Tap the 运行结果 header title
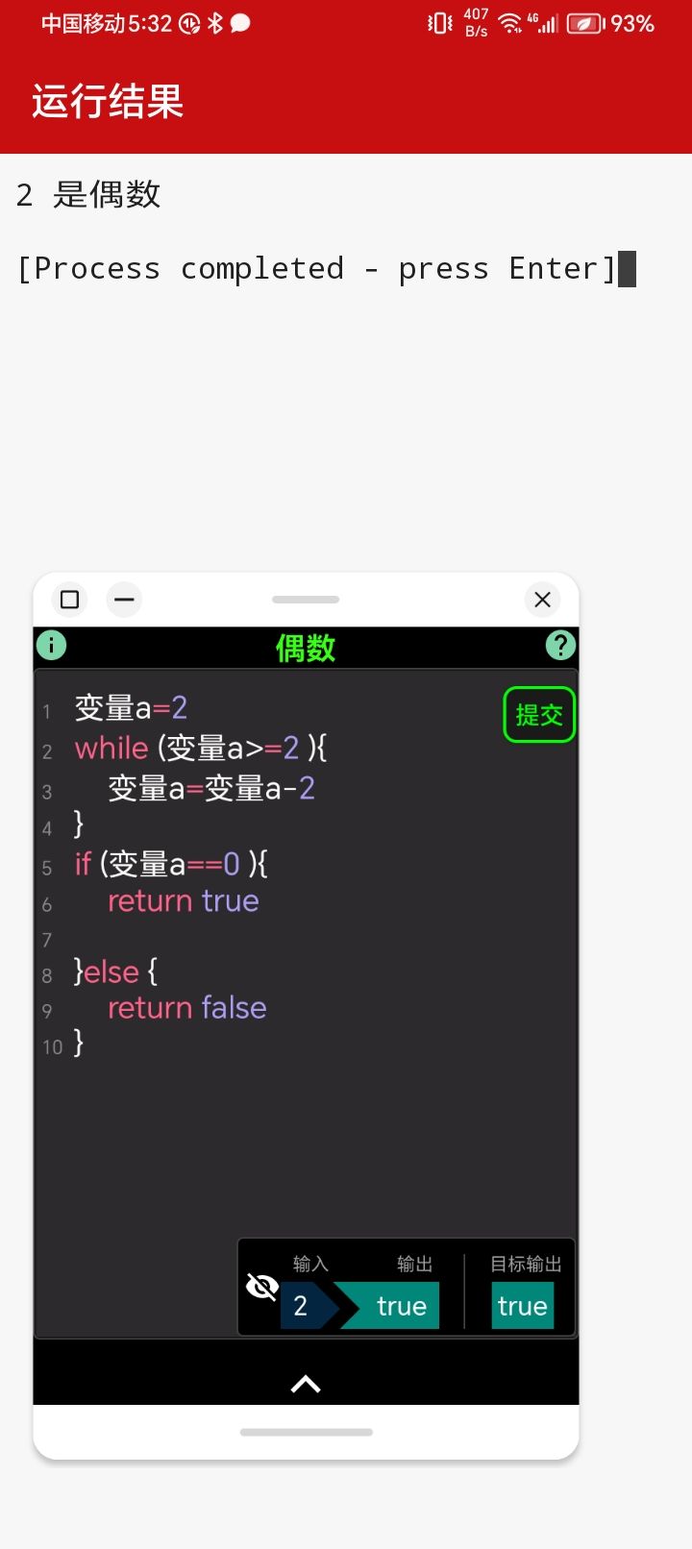692x1549 pixels. (x=108, y=101)
